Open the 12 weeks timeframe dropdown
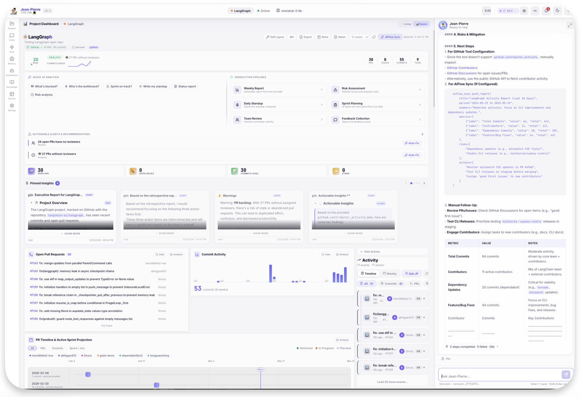Viewport: 581px width, 397px height. pyautogui.click(x=359, y=37)
